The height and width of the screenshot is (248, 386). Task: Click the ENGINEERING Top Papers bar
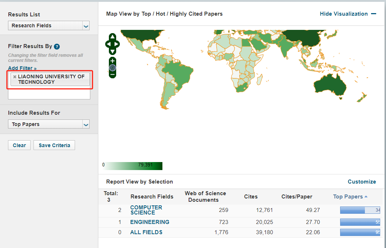tap(360, 222)
